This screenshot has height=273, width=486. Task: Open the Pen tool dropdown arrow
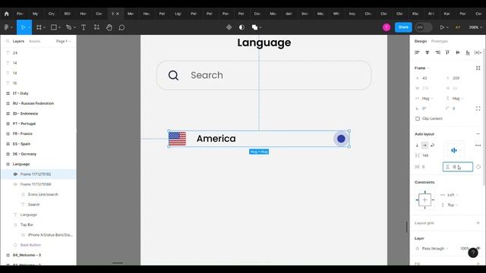pyautogui.click(x=74, y=27)
